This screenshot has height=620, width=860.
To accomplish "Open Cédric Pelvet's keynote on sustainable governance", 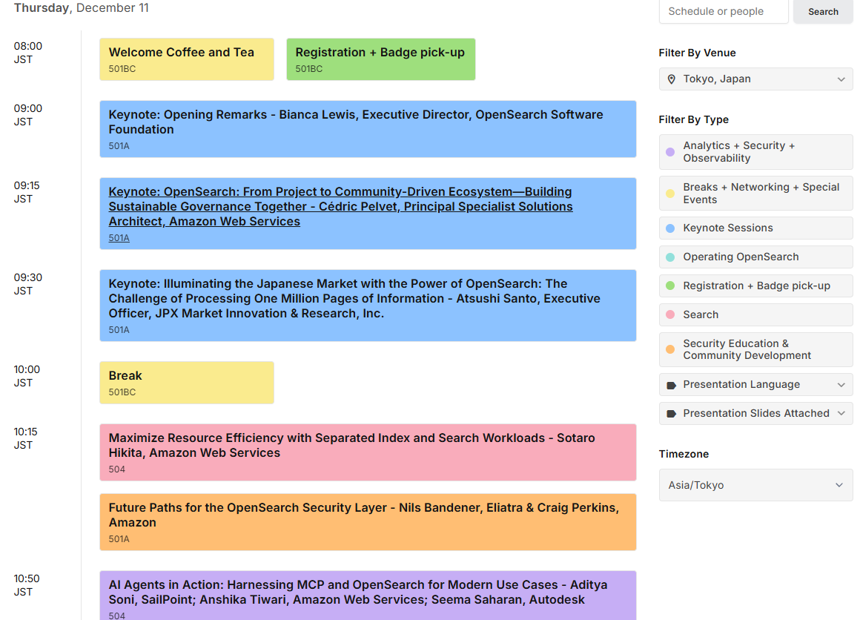I will pos(368,214).
